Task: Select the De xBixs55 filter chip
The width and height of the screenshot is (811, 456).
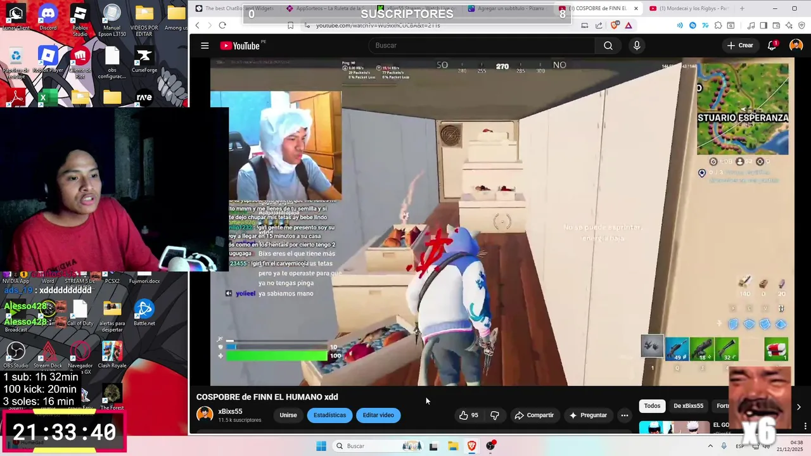Action: pos(688,406)
